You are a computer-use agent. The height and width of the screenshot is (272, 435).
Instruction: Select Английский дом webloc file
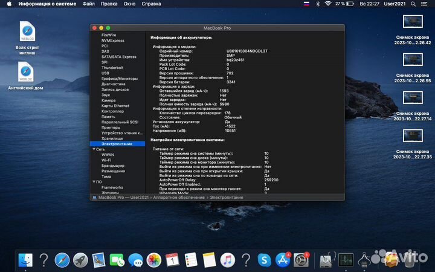coord(25,76)
